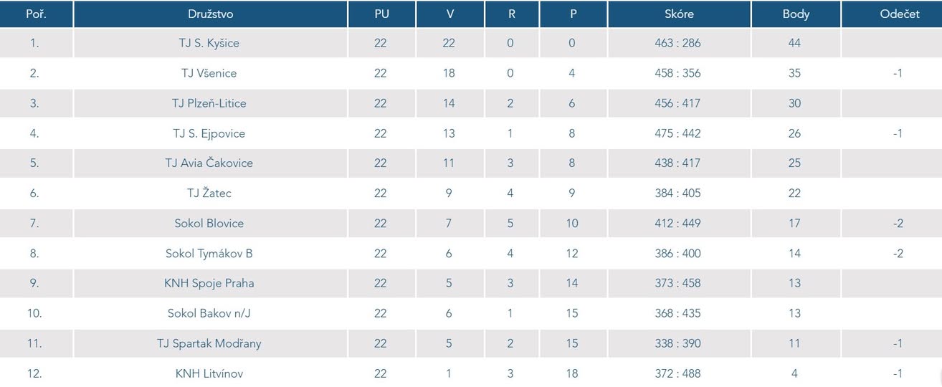Click the Skóre column header

(x=678, y=14)
